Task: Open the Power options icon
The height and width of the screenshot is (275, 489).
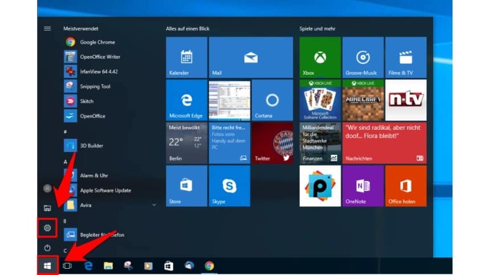Action: [47, 248]
